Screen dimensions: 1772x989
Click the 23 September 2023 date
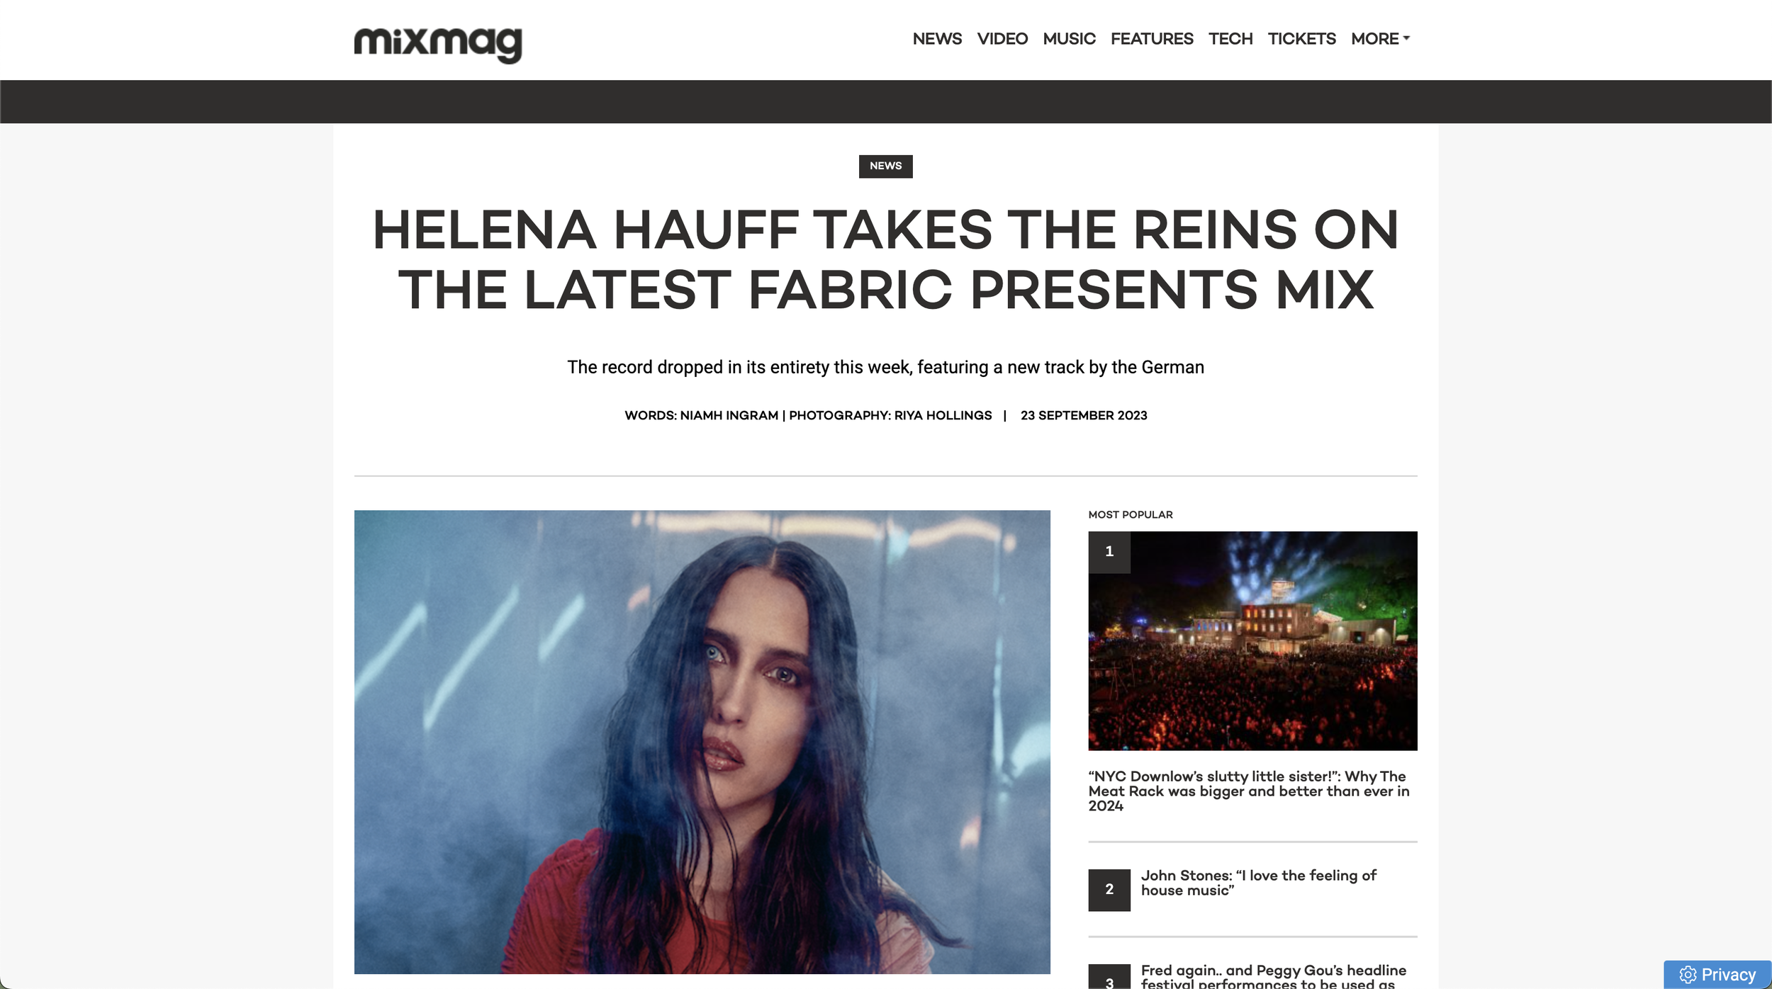(1083, 415)
